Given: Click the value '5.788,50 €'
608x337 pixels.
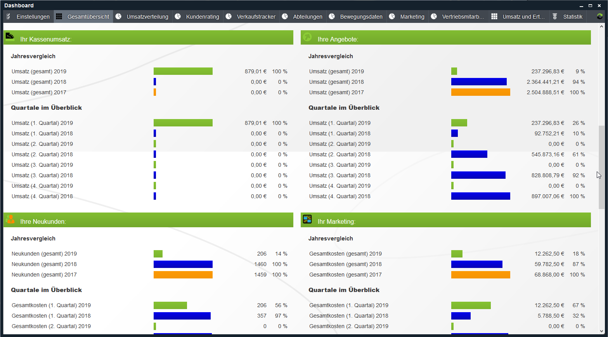Looking at the screenshot, I should pyautogui.click(x=551, y=316).
